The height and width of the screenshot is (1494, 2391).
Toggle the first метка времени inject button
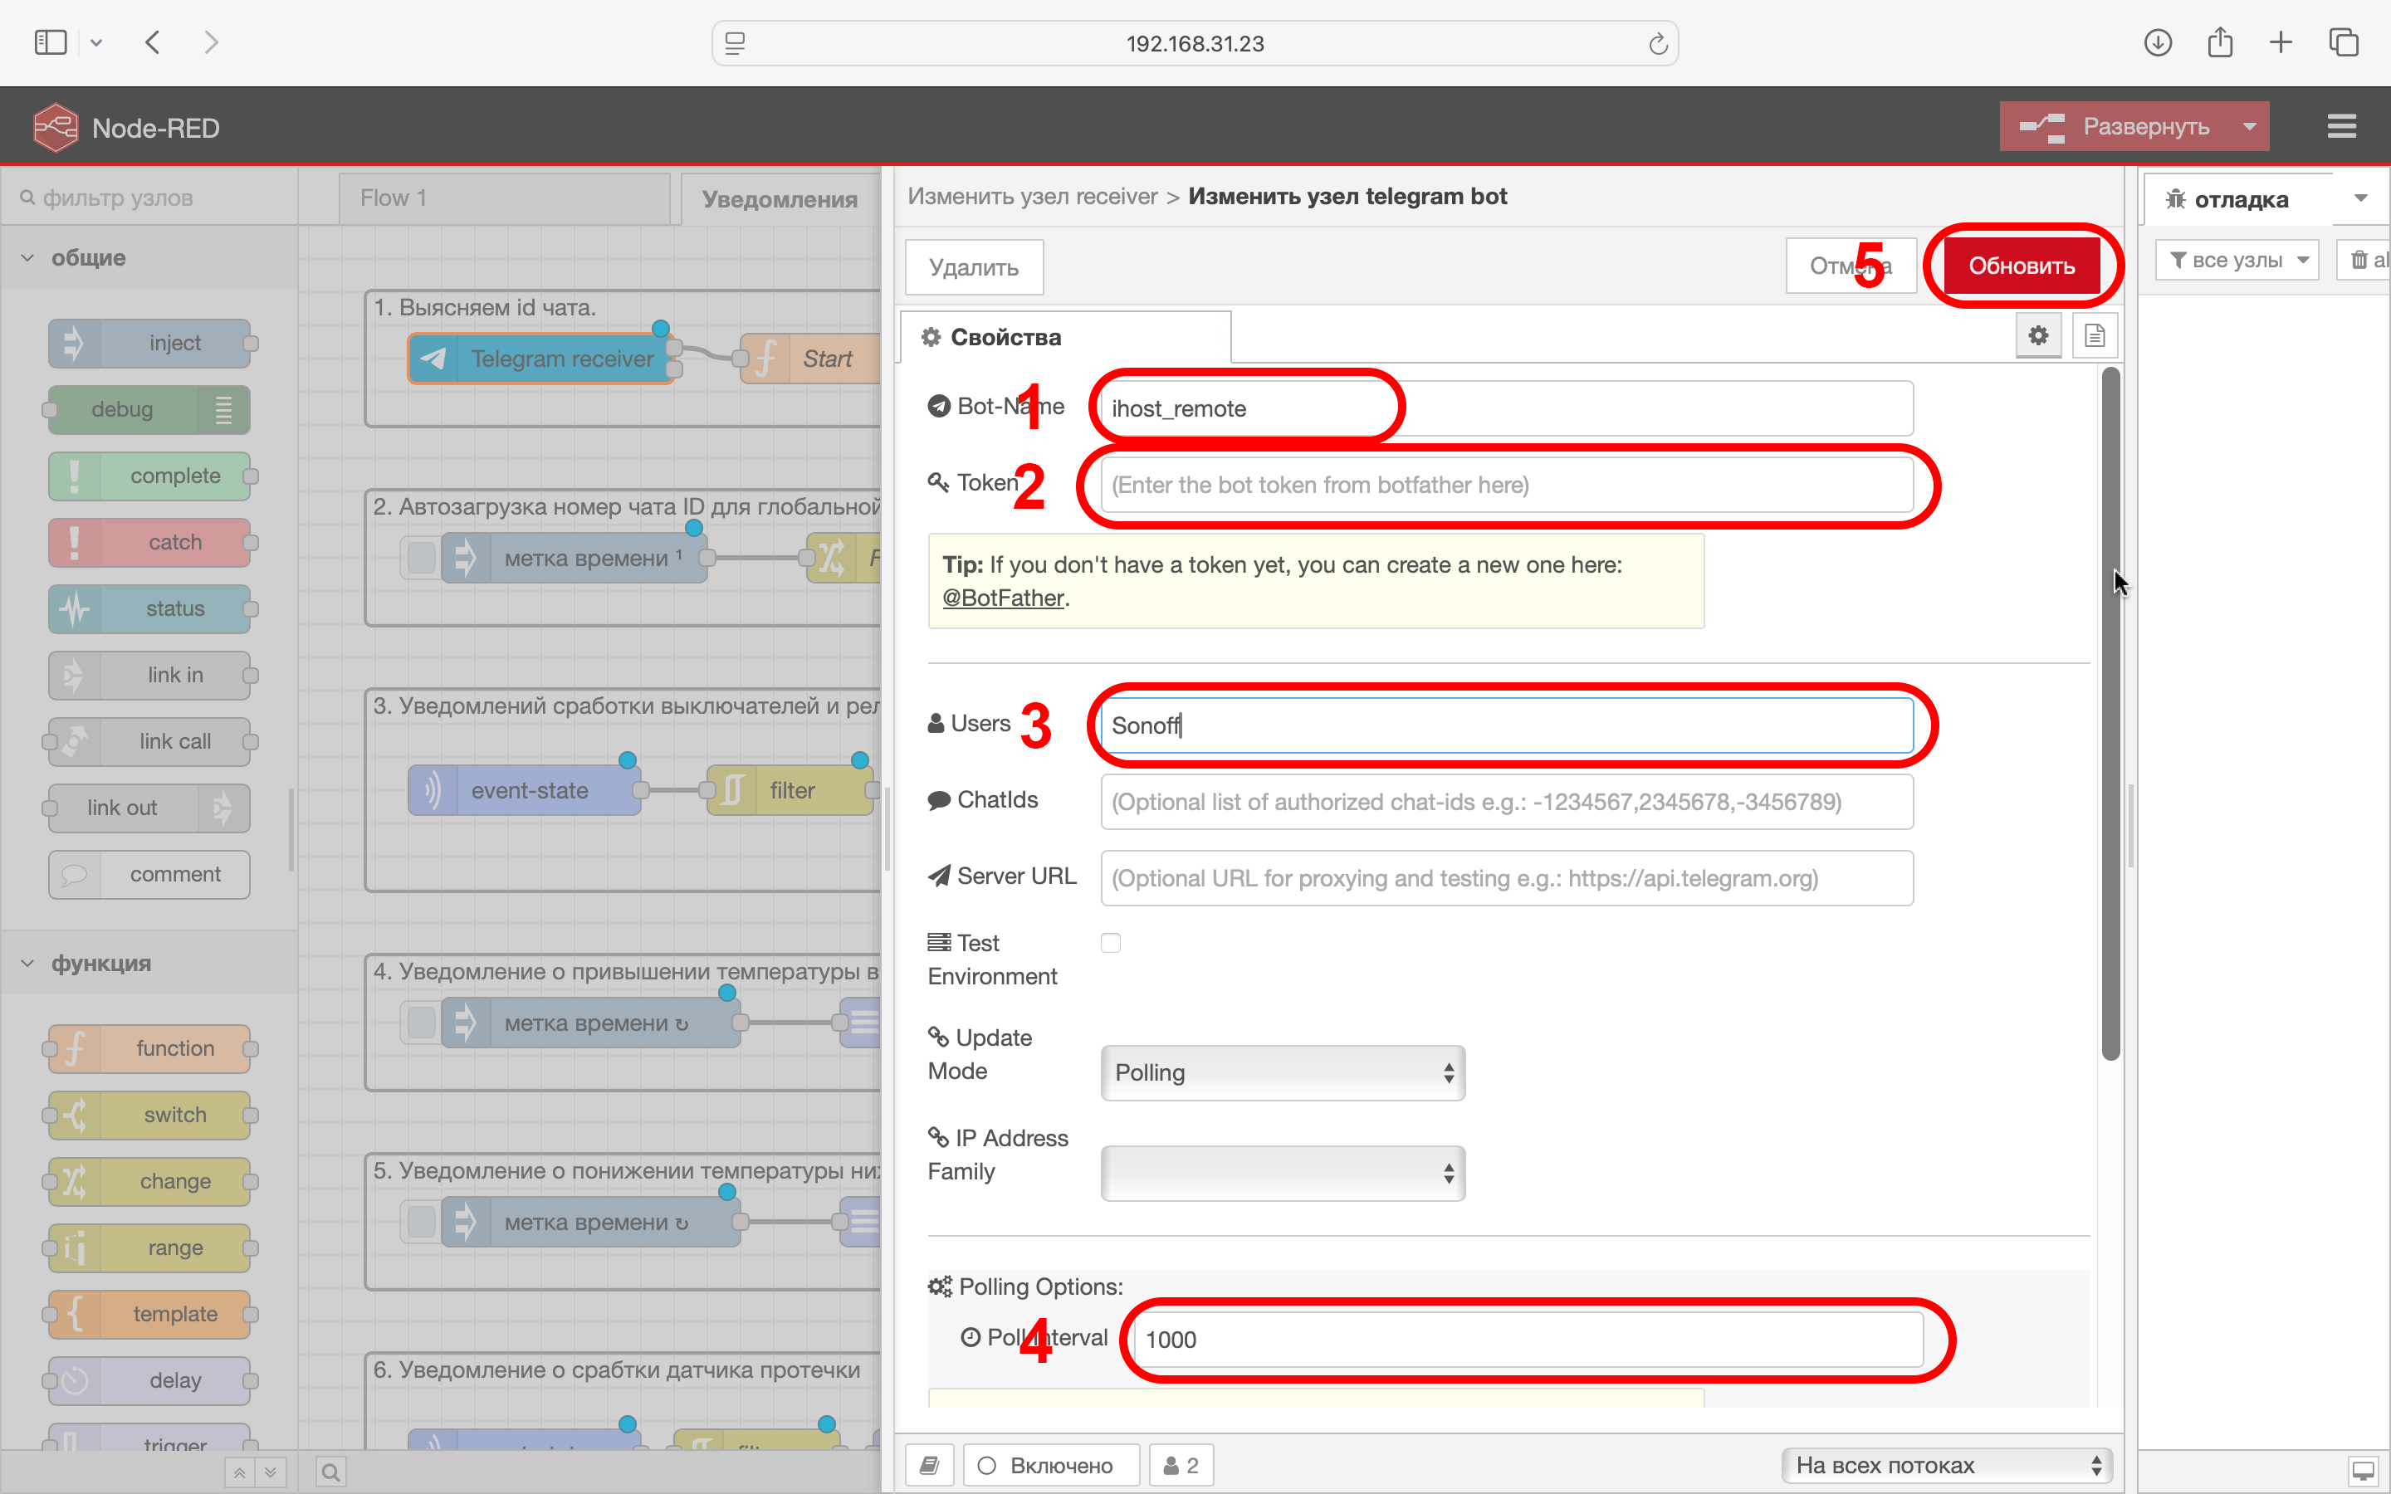pyautogui.click(x=422, y=557)
